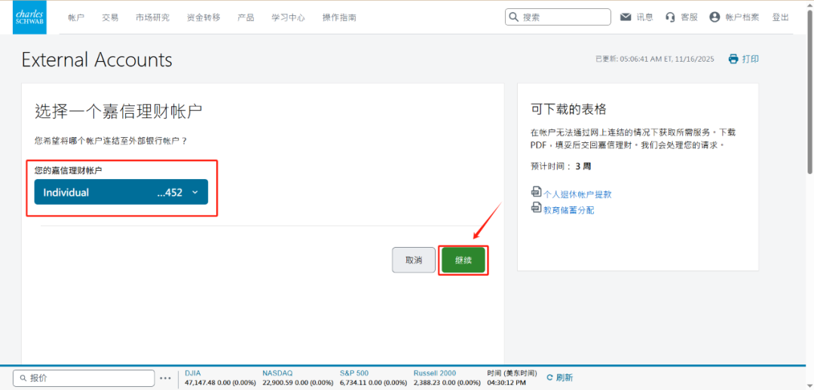
Task: Click the refresh icon beside 刷新
Action: coord(549,377)
